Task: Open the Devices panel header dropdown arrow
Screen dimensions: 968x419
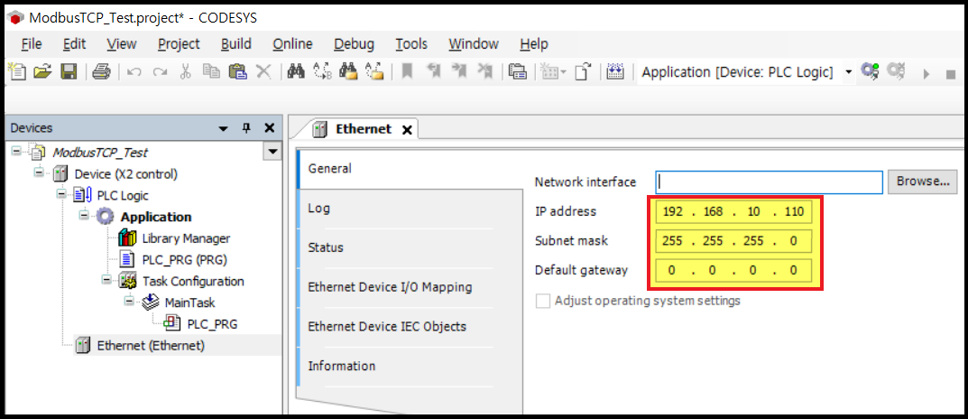Action: click(x=224, y=128)
